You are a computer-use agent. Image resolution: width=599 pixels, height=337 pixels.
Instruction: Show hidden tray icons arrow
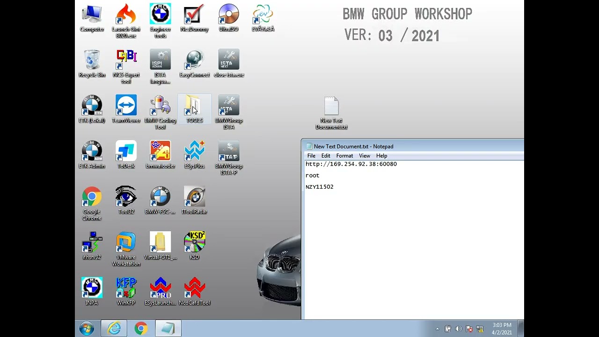pyautogui.click(x=437, y=329)
